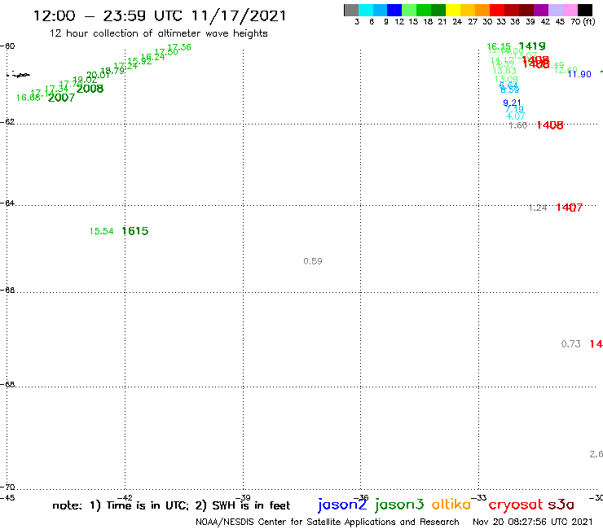Select the purple swatch in the color bar

point(541,10)
